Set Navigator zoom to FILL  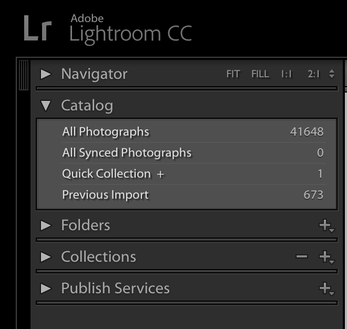click(x=260, y=74)
